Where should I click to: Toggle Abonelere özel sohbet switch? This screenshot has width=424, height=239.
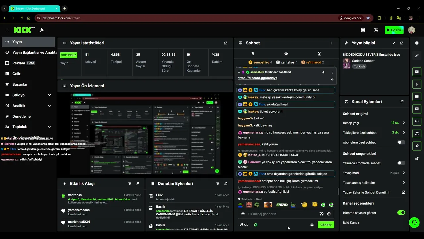click(401, 142)
